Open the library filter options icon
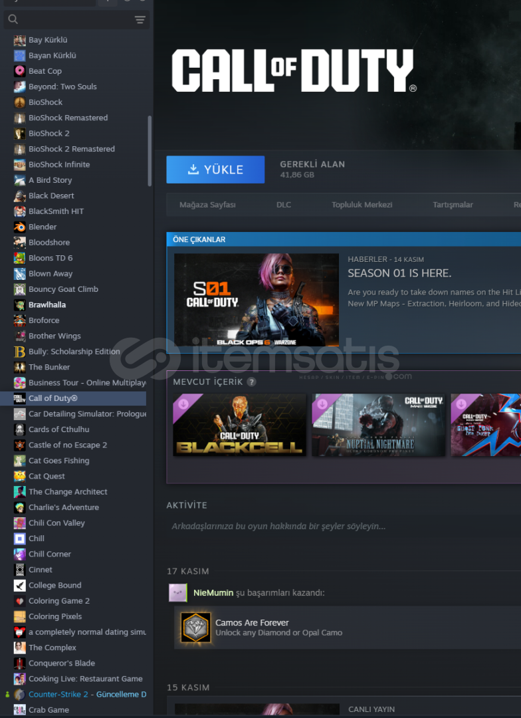Screen dimensions: 521x718 140,19
